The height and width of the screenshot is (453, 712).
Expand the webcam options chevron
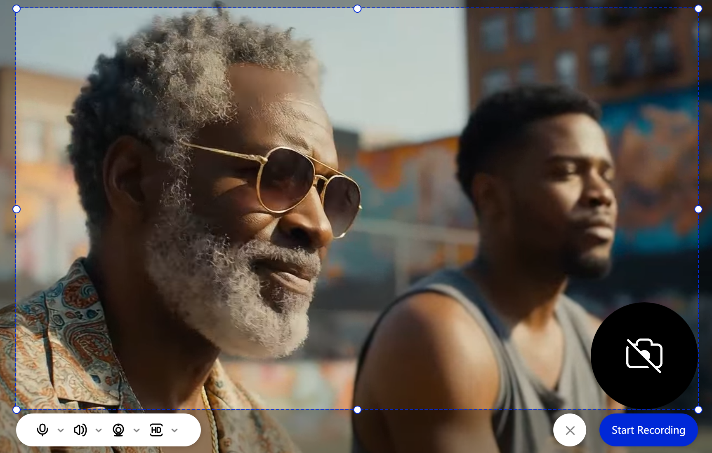tap(137, 430)
